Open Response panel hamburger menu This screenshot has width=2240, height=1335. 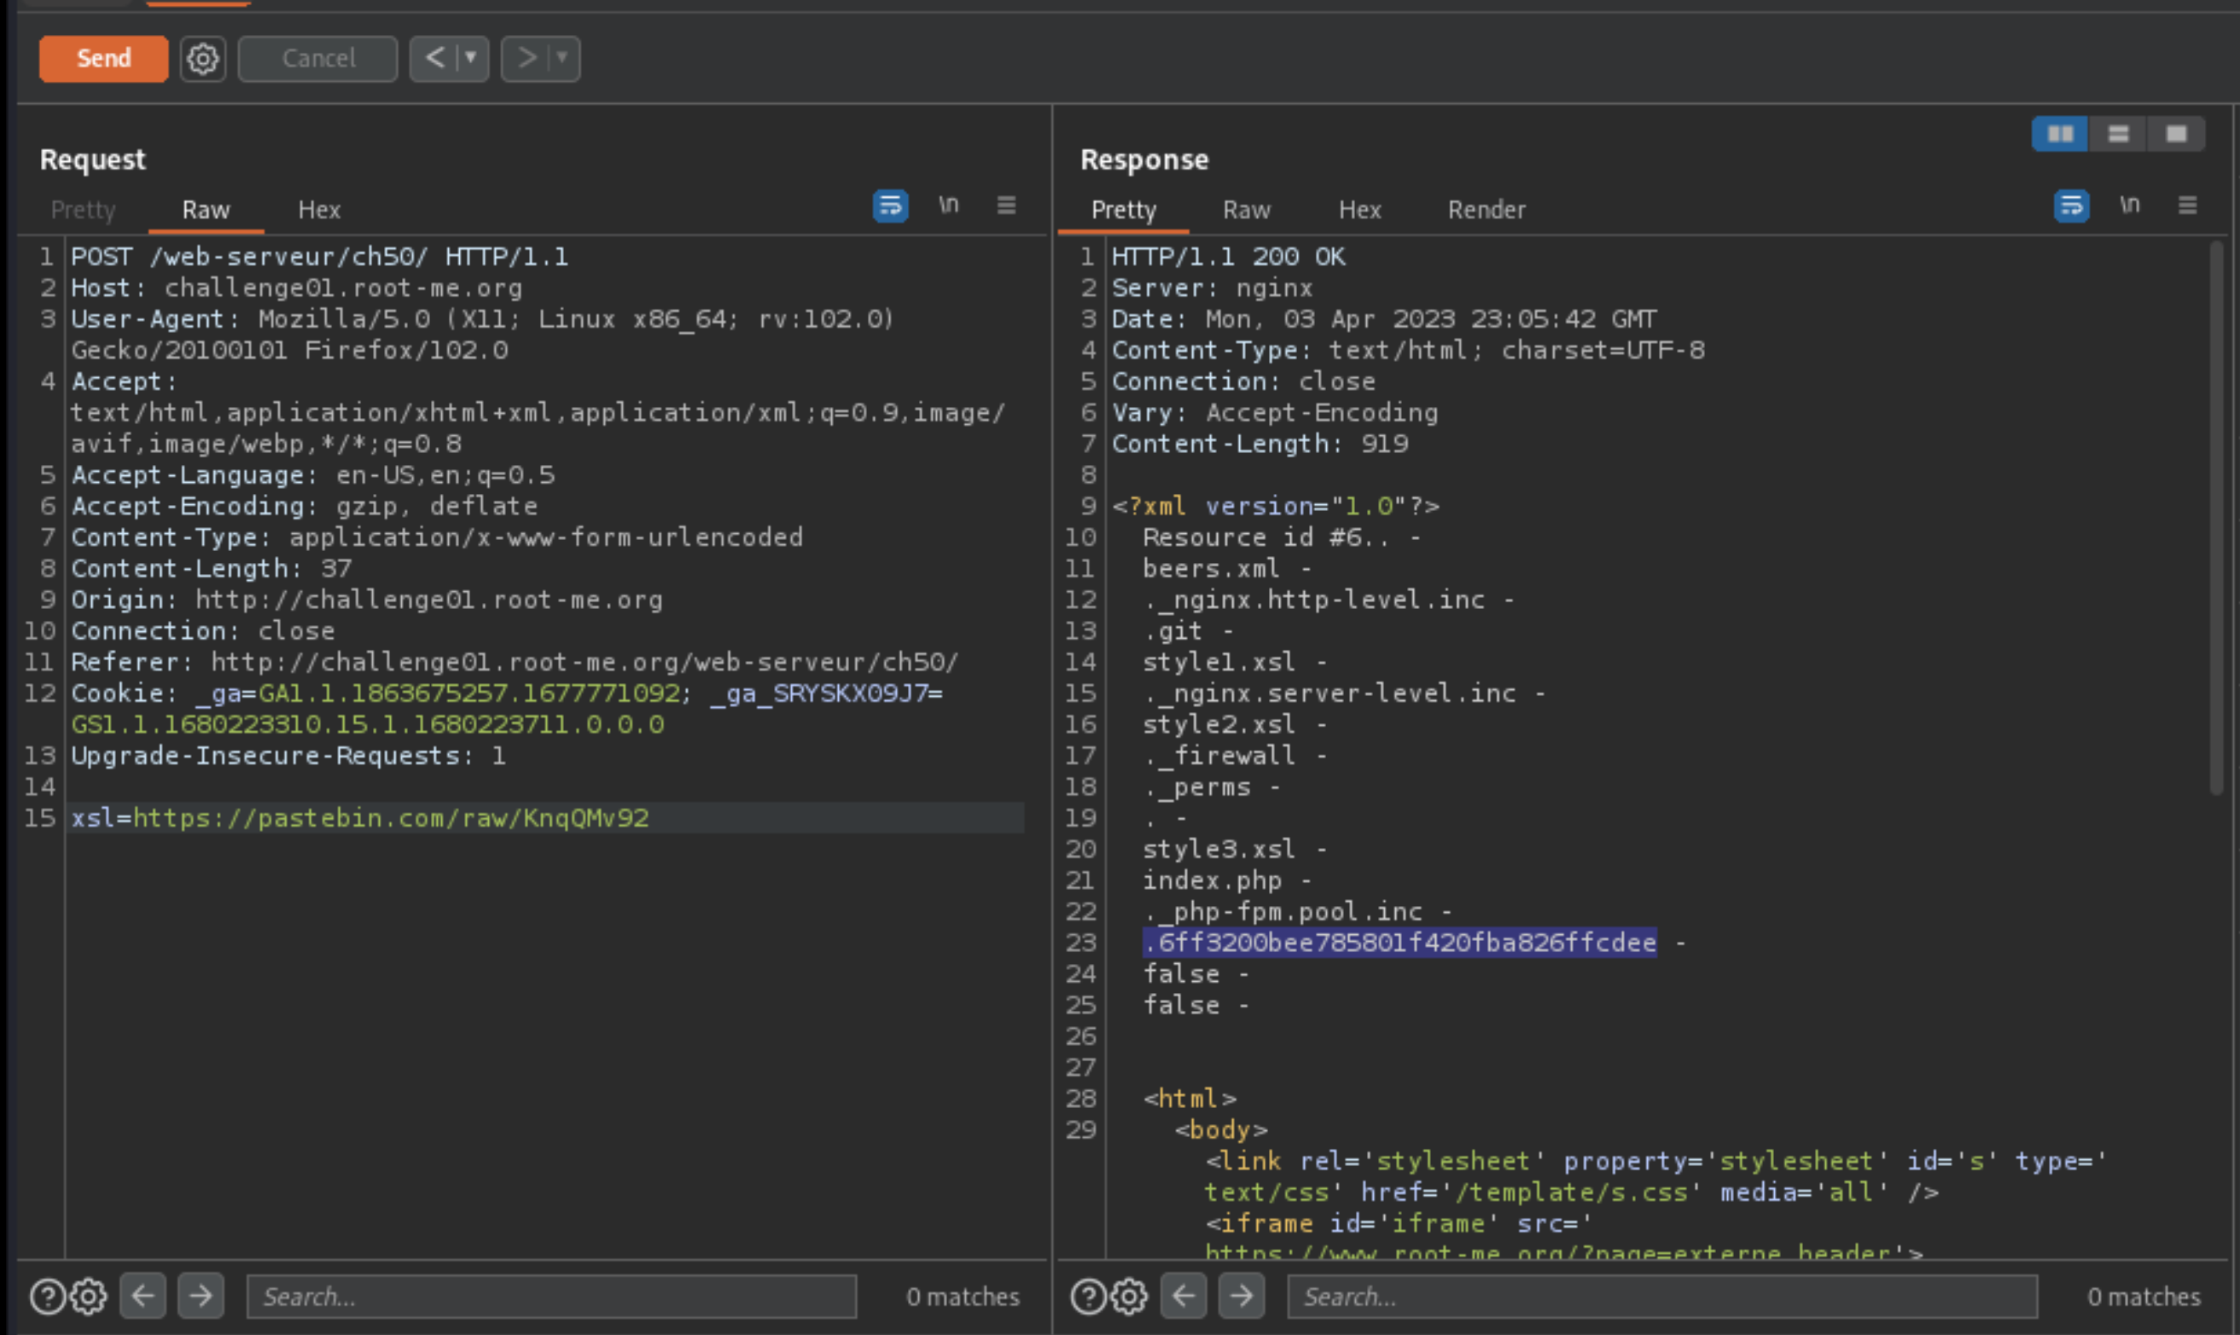tap(2188, 206)
